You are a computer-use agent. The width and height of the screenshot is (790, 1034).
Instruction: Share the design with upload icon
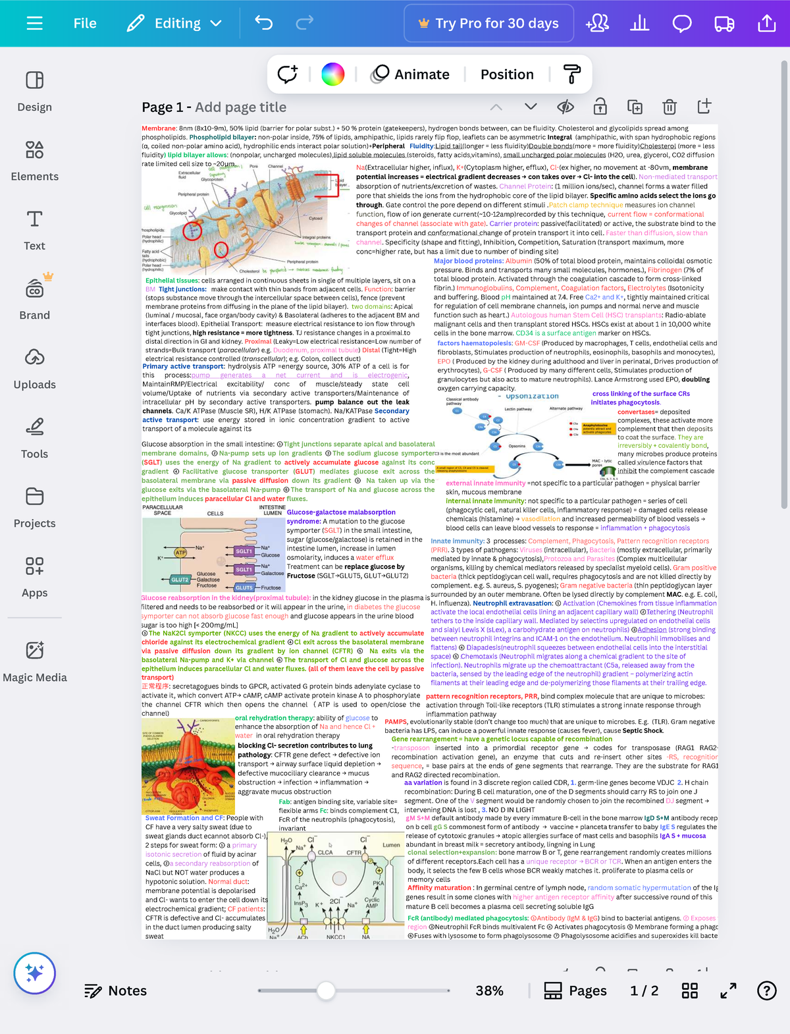pyautogui.click(x=767, y=24)
